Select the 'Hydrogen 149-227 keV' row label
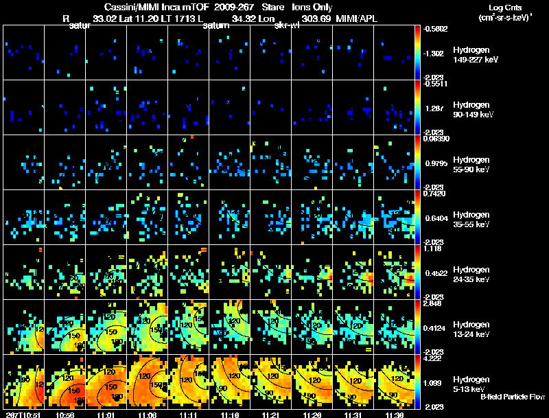Screen dimensions: 549x418 pos(475,55)
